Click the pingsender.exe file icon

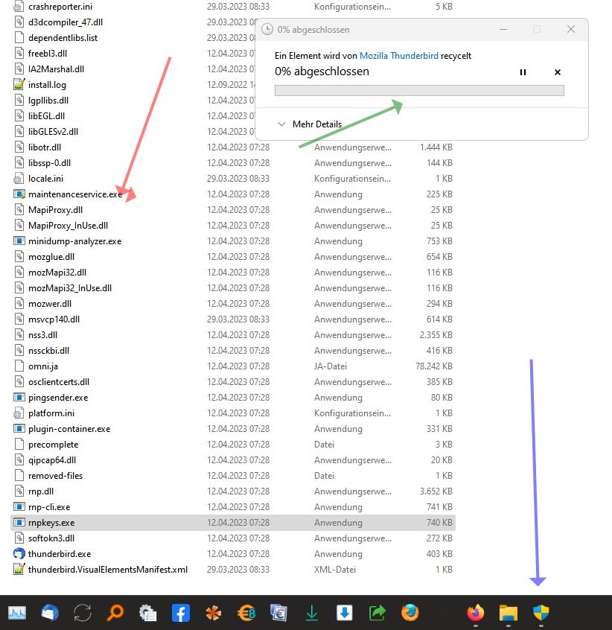19,398
